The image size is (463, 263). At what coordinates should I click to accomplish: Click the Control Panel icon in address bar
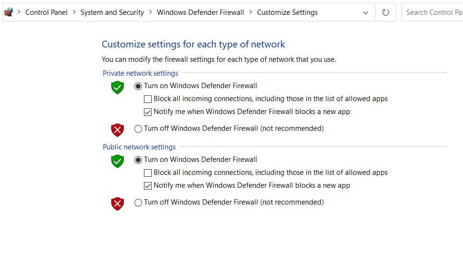(9, 12)
